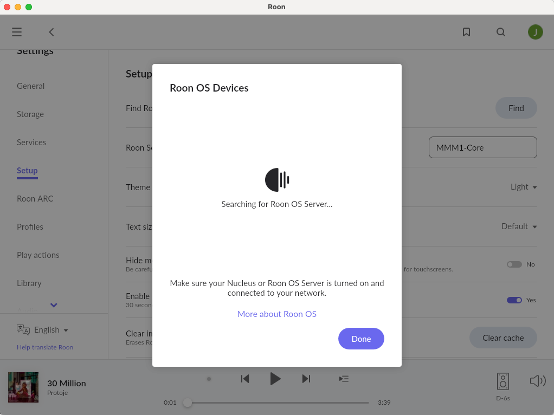
Task: Open the More about Roon OS link
Action: (277, 314)
